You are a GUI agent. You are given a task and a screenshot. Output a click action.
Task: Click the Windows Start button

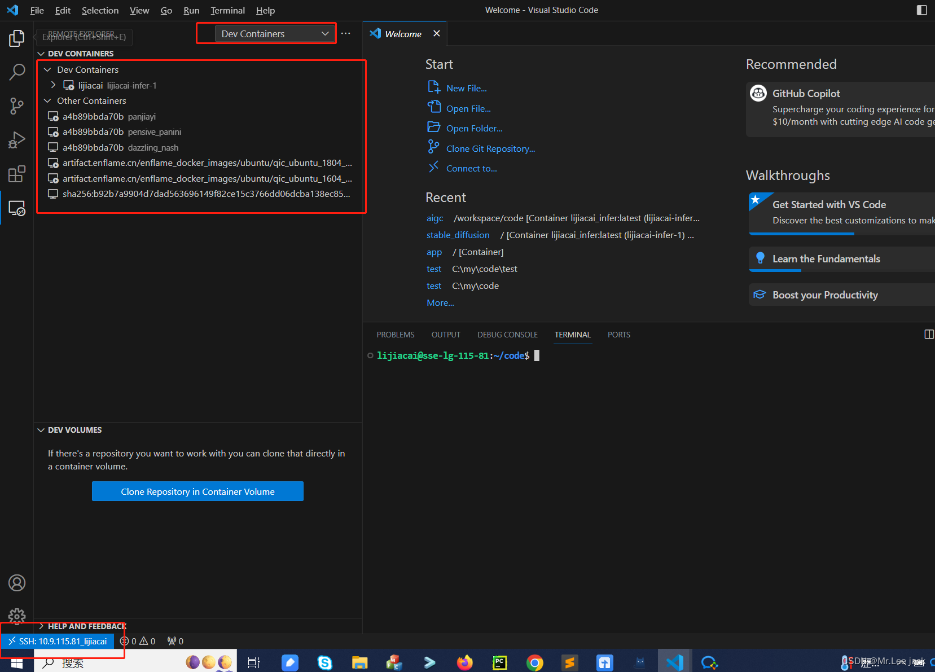pyautogui.click(x=17, y=662)
